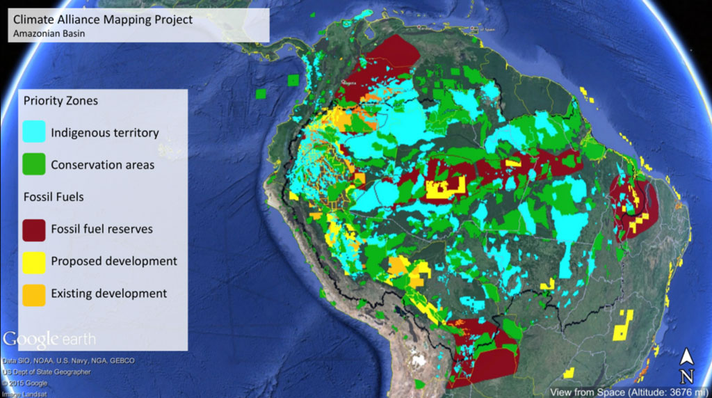Image resolution: width=712 pixels, height=398 pixels.
Task: Click the dark red Fossil fuel reserves swatch
Action: point(34,230)
